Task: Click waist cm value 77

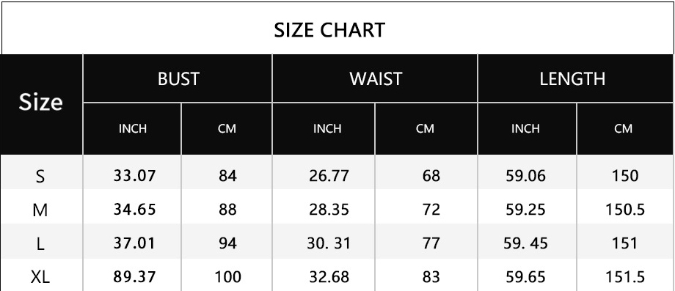Action: (x=431, y=243)
